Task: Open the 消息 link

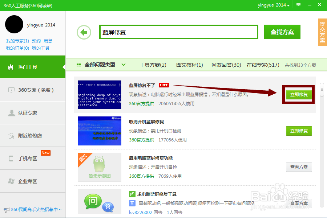Action: [48, 41]
